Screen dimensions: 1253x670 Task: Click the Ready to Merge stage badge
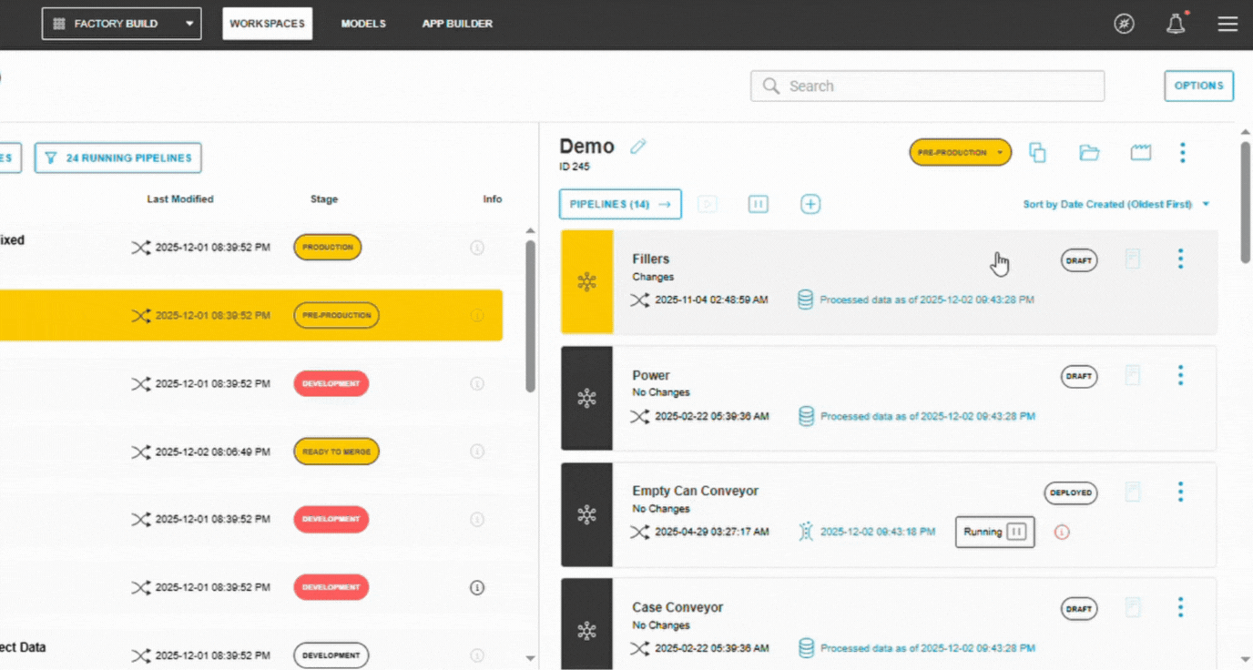(x=336, y=452)
